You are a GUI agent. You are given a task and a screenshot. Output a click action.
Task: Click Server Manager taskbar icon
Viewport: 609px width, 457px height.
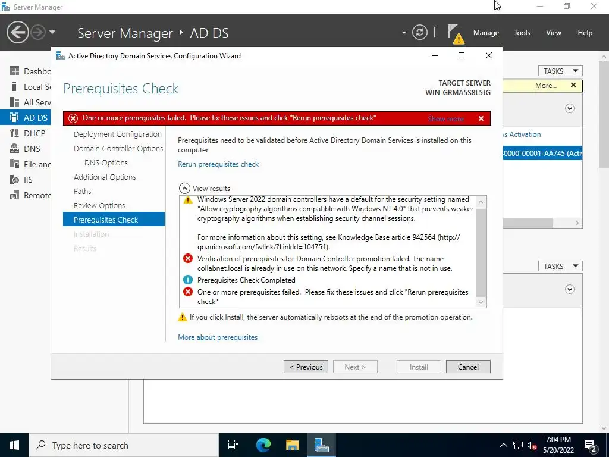tap(322, 445)
